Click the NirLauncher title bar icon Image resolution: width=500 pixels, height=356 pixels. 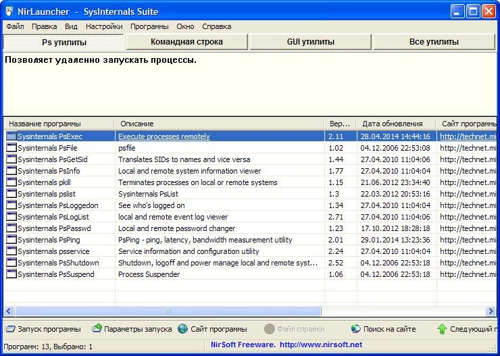pyautogui.click(x=9, y=11)
